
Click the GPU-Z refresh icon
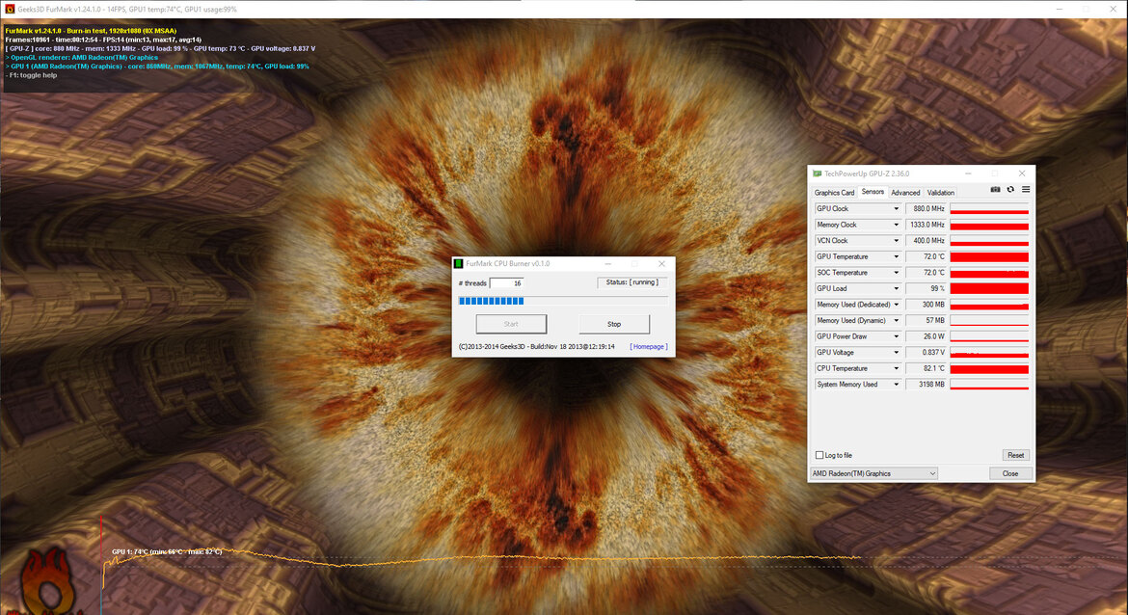click(1010, 190)
